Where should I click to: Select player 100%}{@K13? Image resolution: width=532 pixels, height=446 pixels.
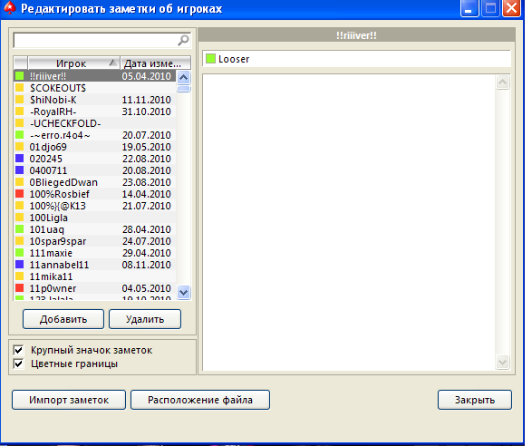pos(94,206)
